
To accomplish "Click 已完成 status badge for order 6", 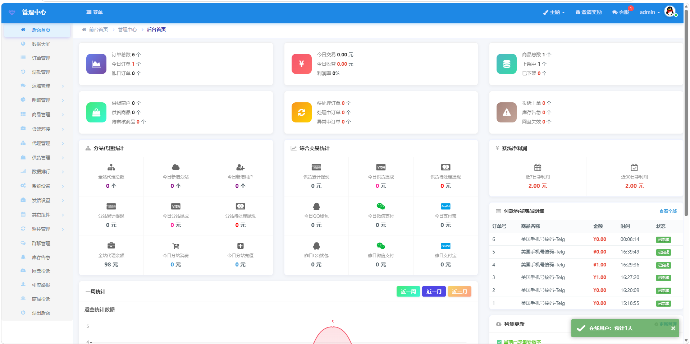I will (663, 240).
